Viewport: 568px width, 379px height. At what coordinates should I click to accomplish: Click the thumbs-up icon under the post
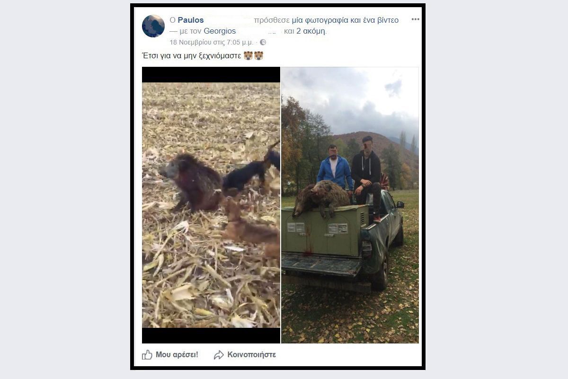point(147,354)
